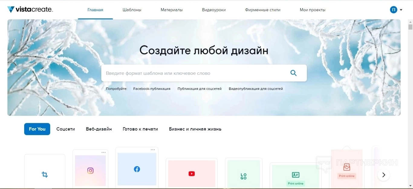Select the Logo format card
Viewport: 413px width, 189px height.
(244, 174)
